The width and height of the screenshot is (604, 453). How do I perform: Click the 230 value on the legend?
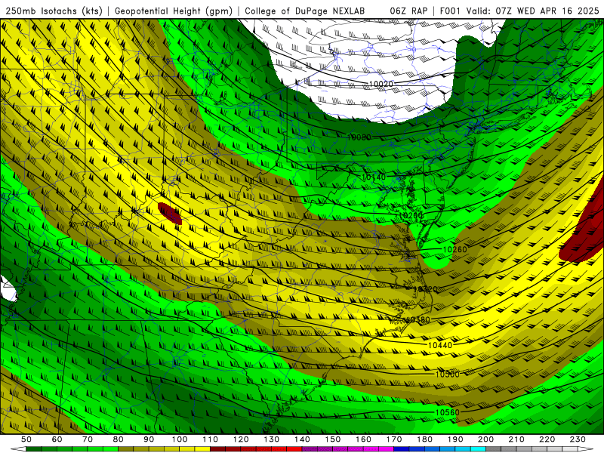(578, 439)
